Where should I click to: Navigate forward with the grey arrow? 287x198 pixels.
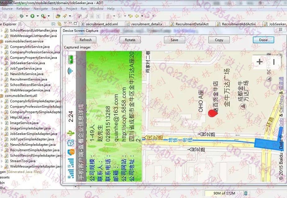[147, 16]
